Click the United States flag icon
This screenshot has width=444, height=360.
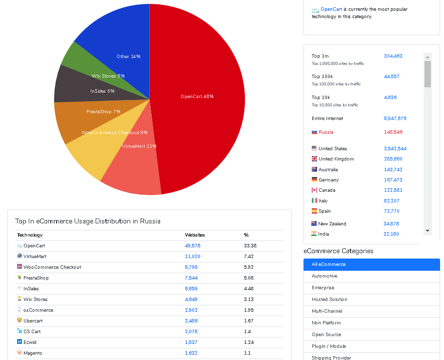coord(314,148)
